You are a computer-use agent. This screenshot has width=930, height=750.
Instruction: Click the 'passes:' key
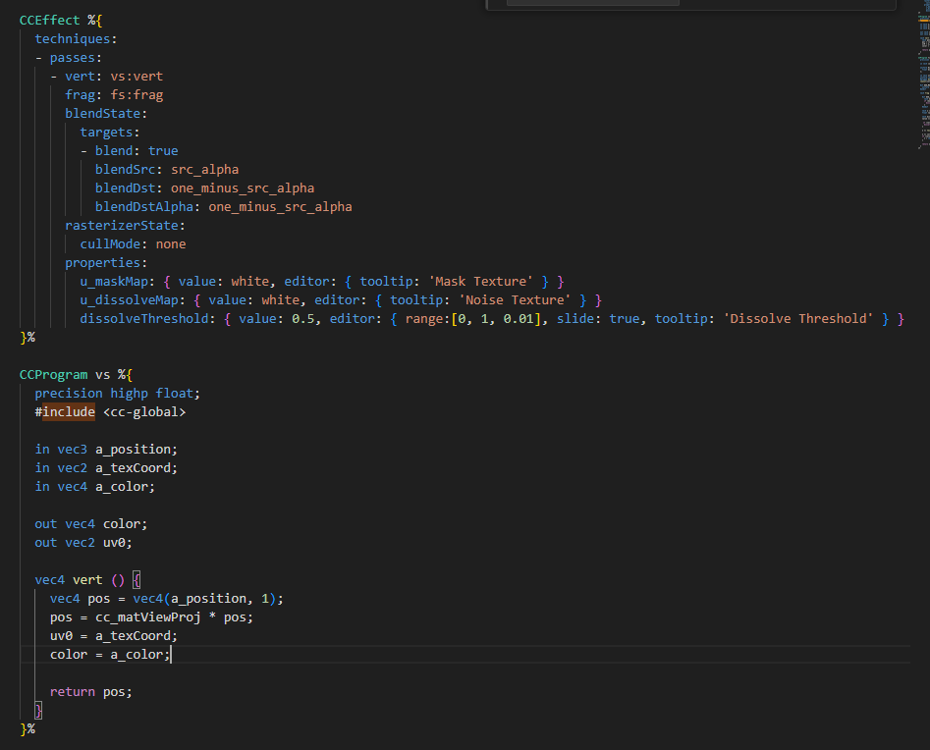click(x=76, y=58)
